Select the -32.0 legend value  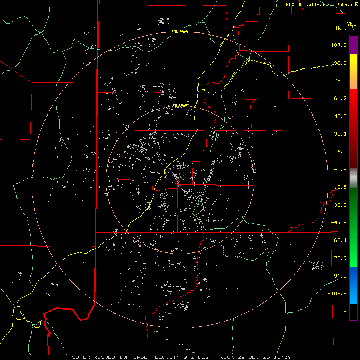coord(339,205)
